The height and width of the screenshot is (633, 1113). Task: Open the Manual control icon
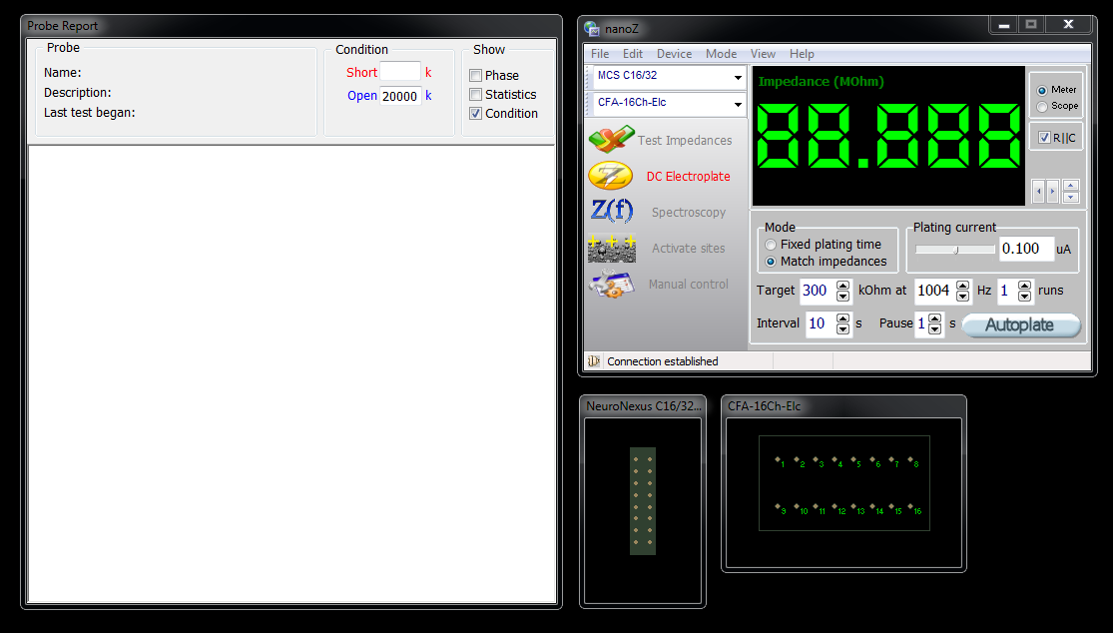click(611, 284)
